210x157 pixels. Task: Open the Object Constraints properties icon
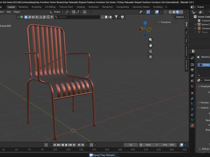192,115
